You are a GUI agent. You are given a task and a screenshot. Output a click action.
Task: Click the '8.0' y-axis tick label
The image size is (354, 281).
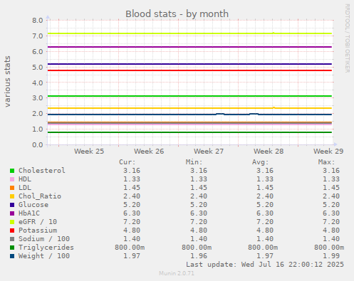tap(38, 21)
